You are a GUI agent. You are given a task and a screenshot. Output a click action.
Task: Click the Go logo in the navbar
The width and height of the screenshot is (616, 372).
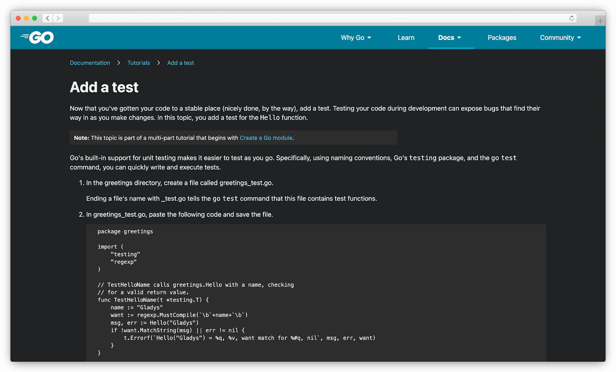point(37,37)
